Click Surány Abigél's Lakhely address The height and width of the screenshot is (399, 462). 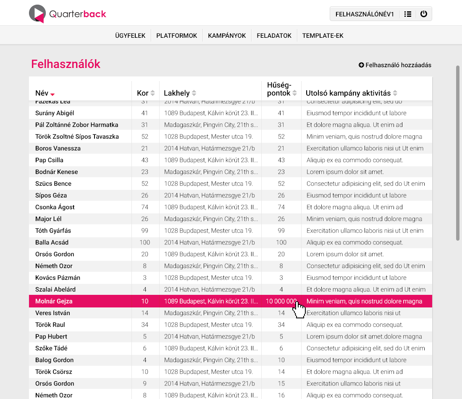[211, 113]
